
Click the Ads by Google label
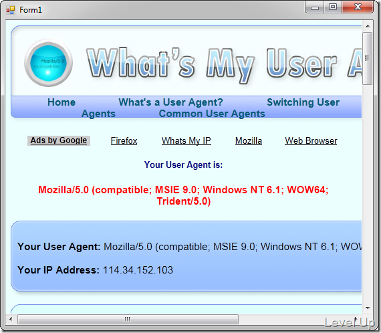[x=59, y=140]
